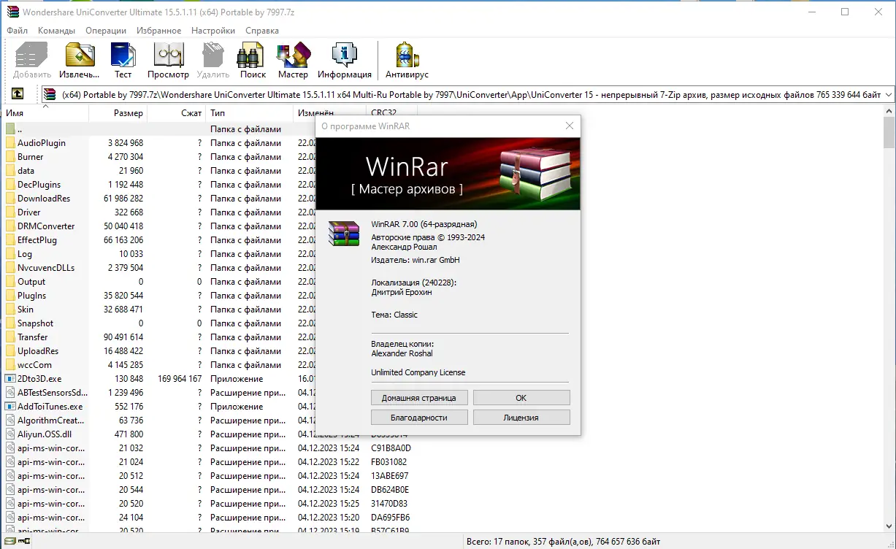Click the Burner folder icon
This screenshot has width=896, height=549.
point(10,157)
